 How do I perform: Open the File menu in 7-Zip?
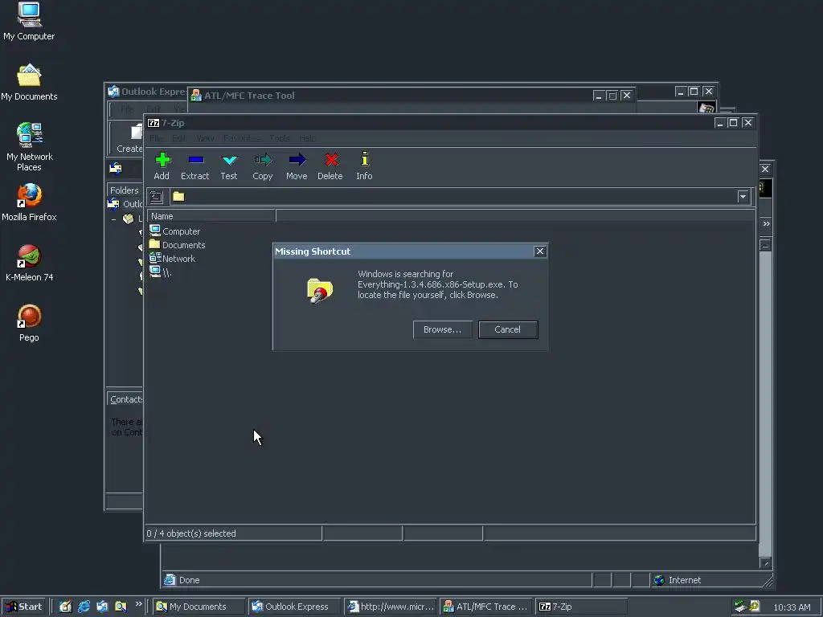tap(156, 138)
